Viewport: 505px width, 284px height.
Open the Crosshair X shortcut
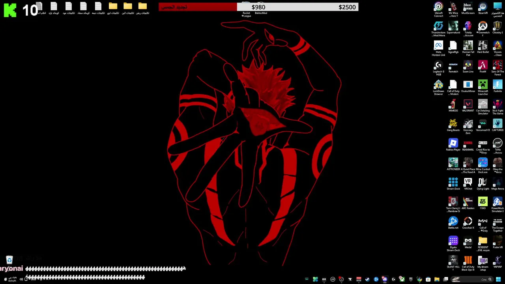(x=468, y=223)
